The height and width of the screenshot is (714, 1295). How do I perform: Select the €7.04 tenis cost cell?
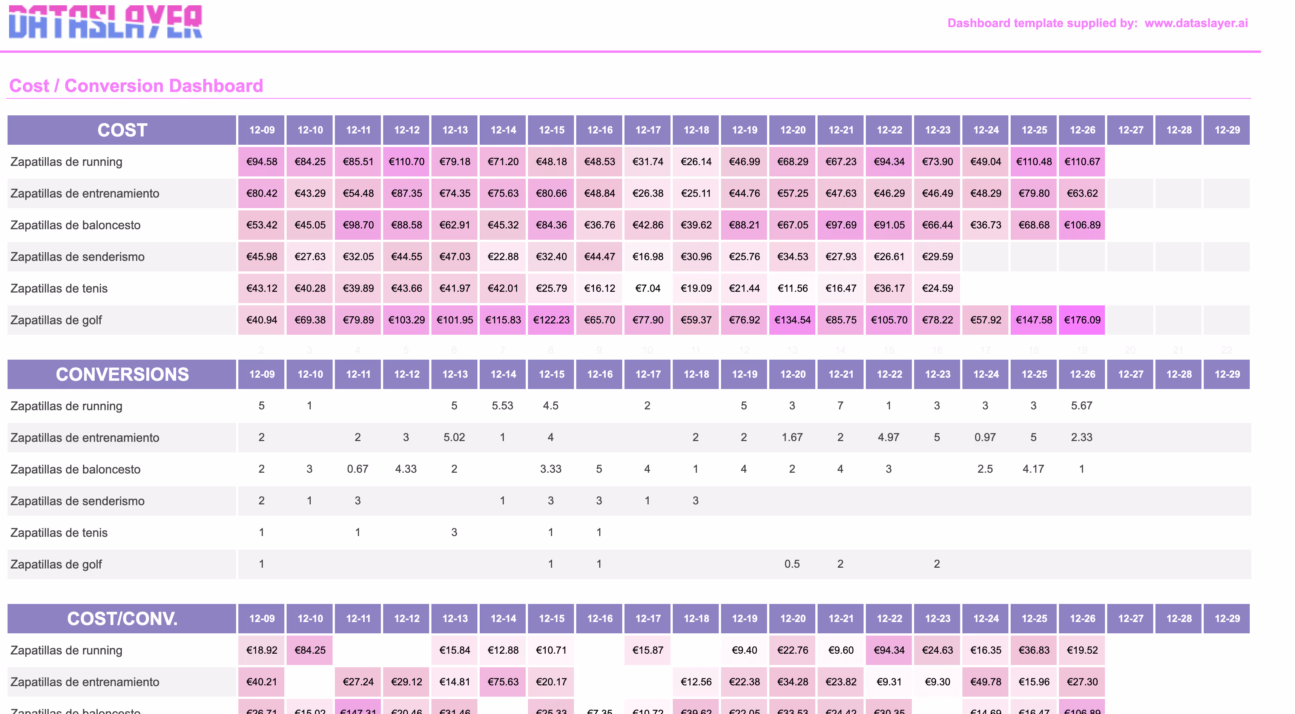point(647,288)
